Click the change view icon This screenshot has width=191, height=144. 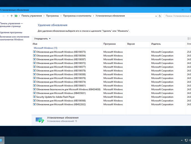pos(189,39)
